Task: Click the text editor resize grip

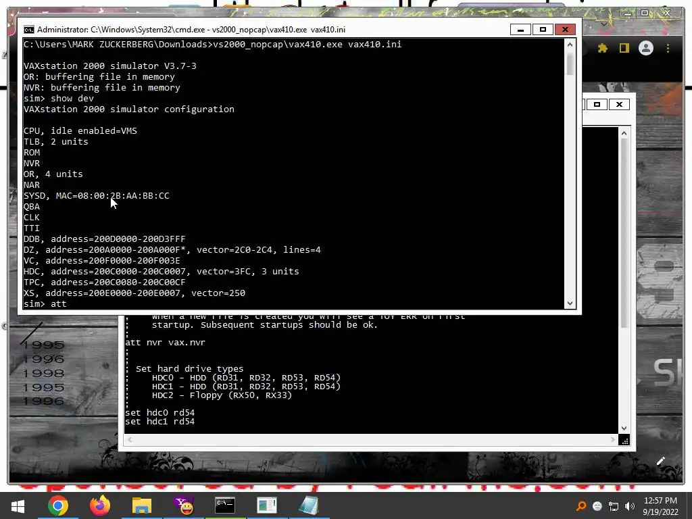Action: pos(624,440)
